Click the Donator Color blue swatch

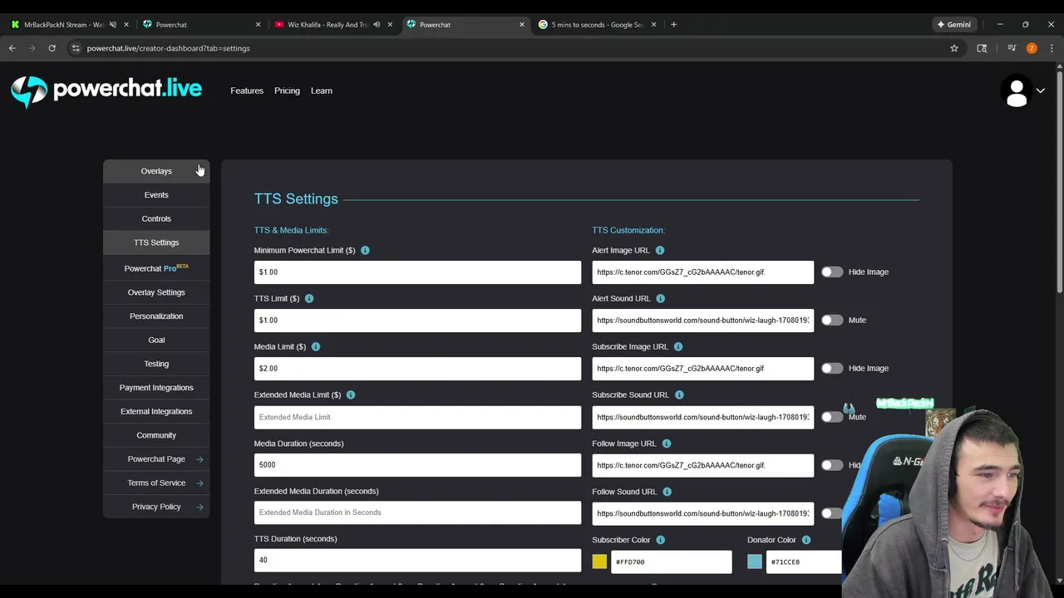755,561
